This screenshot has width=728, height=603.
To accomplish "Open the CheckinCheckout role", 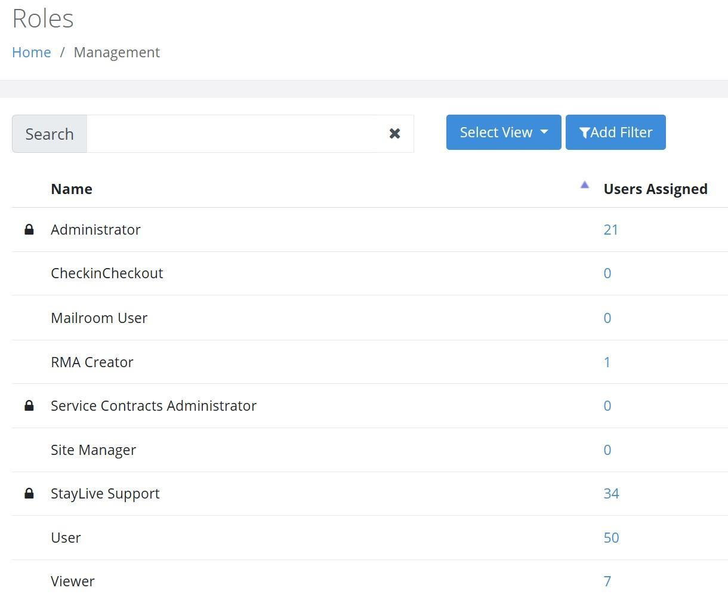I will (107, 273).
